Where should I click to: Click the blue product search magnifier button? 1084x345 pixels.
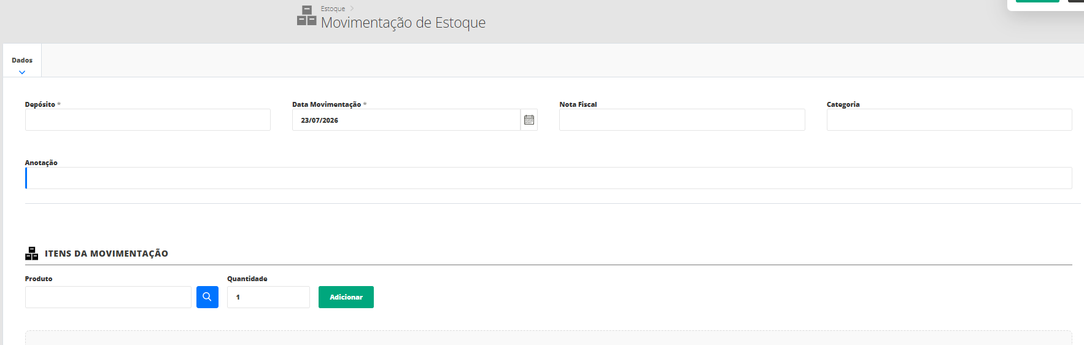pyautogui.click(x=207, y=297)
